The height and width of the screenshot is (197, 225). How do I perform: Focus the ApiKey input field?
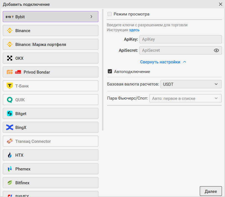(x=180, y=39)
